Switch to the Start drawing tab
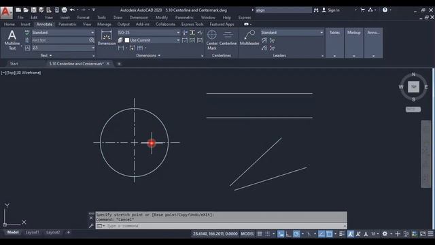 pyautogui.click(x=14, y=63)
